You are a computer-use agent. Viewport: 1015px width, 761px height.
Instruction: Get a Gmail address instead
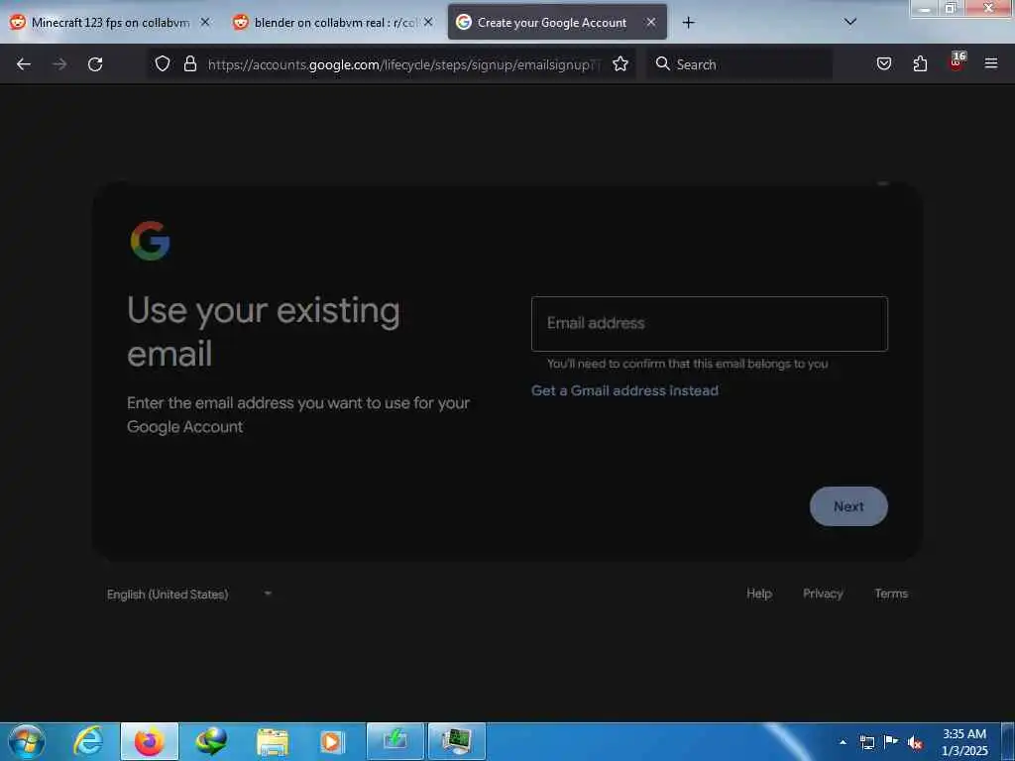click(624, 390)
